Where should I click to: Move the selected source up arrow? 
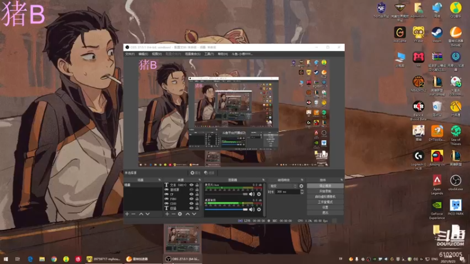click(187, 214)
